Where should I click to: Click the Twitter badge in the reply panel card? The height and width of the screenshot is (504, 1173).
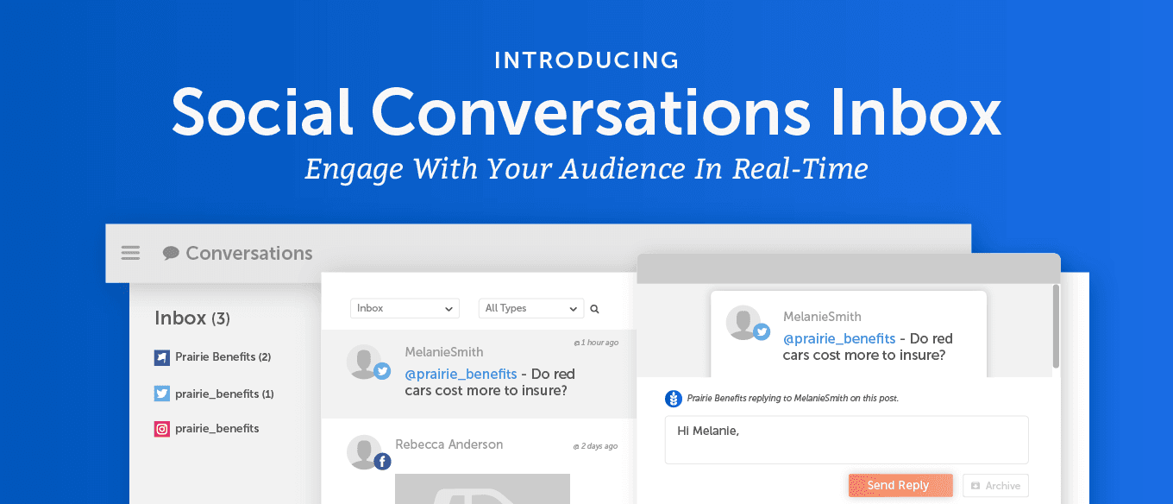[762, 331]
